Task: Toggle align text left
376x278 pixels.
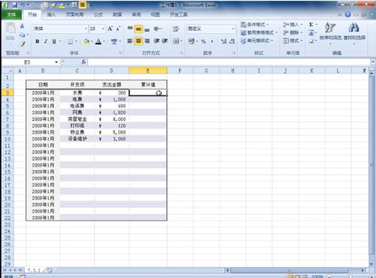Action: [130, 41]
